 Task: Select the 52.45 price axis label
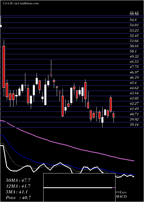coord(134,36)
